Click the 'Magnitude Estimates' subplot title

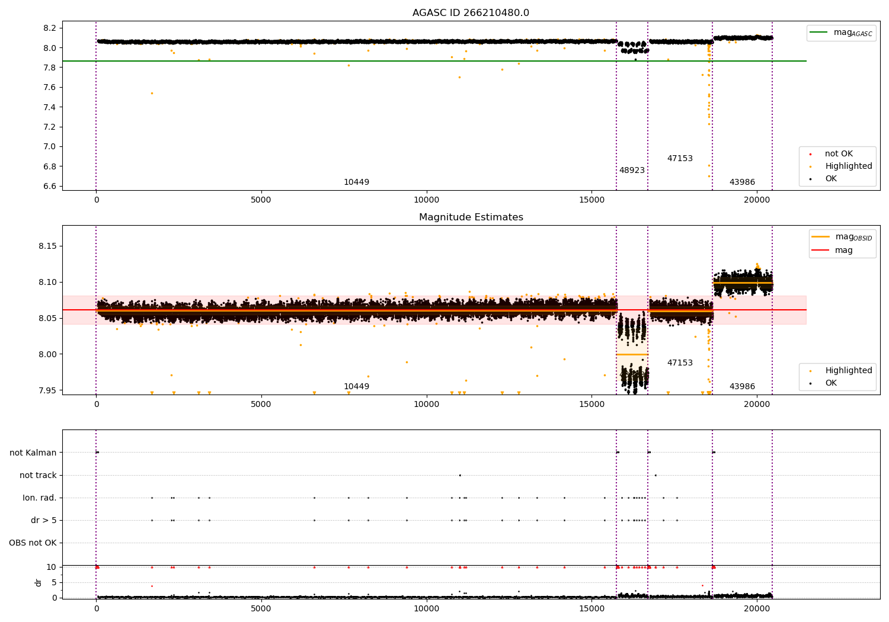(471, 217)
